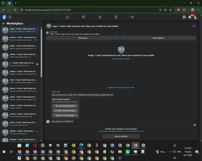202x161 pixels.
Task: Open Chrome three-dot menu
Action: 198,10
